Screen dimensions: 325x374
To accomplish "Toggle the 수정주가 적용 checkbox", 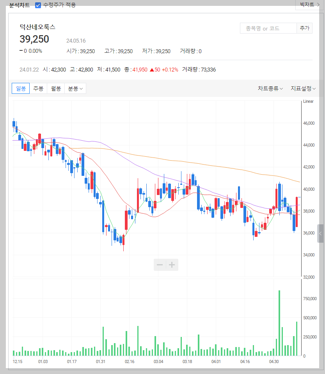I will tap(38, 5).
